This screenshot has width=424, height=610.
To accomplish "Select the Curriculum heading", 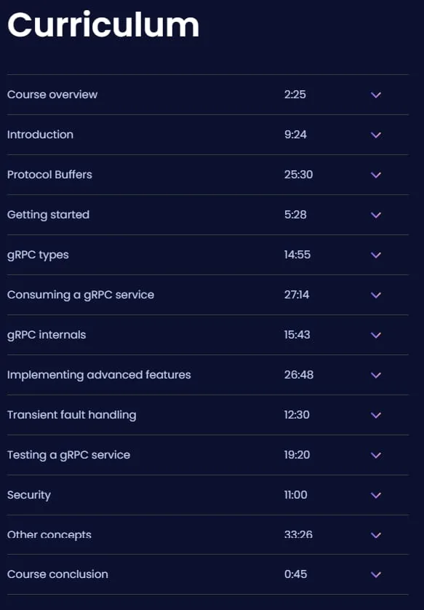I will click(x=103, y=25).
